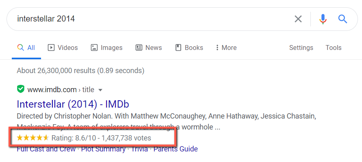The height and width of the screenshot is (162, 362).
Task: Click the About 26,300,000 results text
Action: click(80, 70)
